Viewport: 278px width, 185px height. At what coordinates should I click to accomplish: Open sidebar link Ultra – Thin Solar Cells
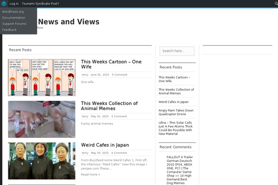click(176, 128)
